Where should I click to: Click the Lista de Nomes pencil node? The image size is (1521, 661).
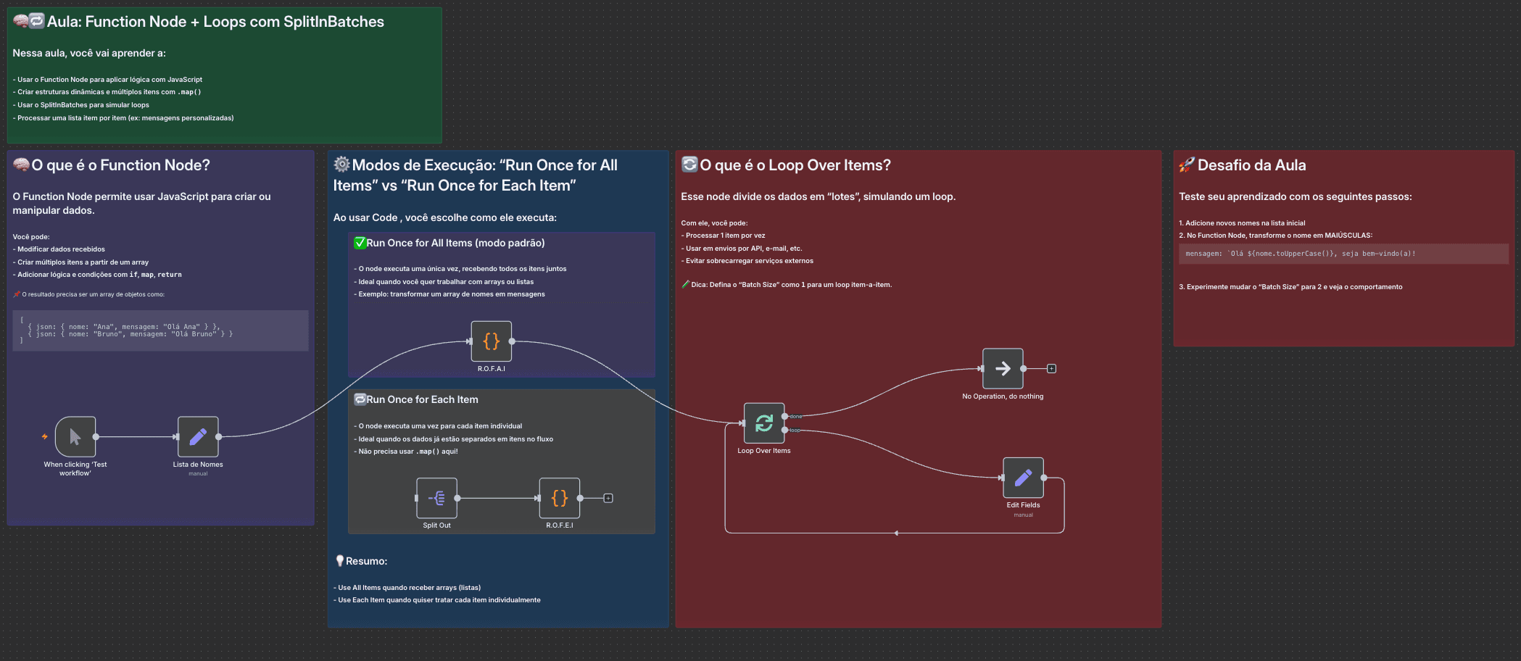[198, 436]
